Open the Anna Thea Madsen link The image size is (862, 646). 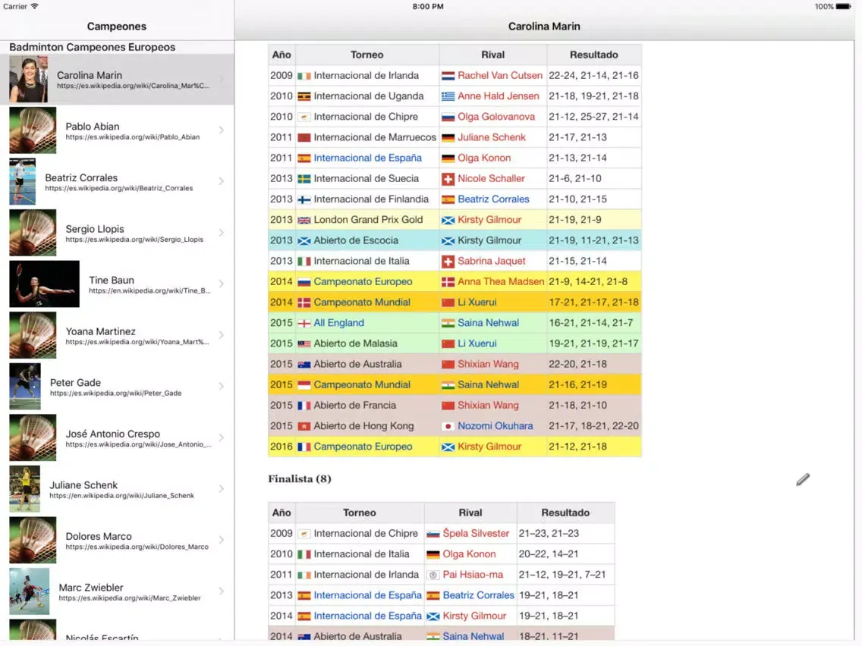500,281
